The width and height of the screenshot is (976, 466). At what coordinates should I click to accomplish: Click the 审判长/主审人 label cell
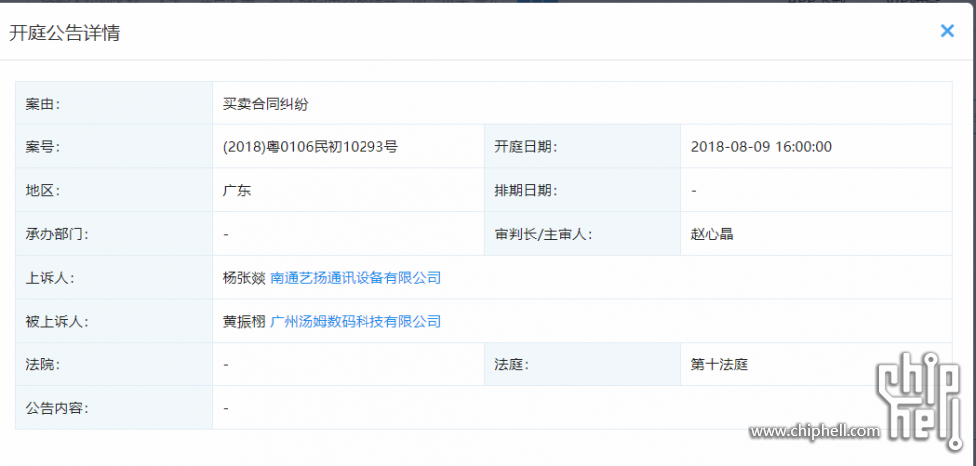click(x=583, y=234)
